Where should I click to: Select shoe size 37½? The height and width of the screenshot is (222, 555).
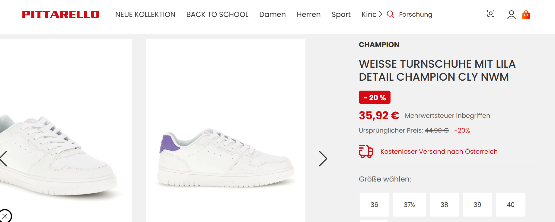pyautogui.click(x=410, y=204)
